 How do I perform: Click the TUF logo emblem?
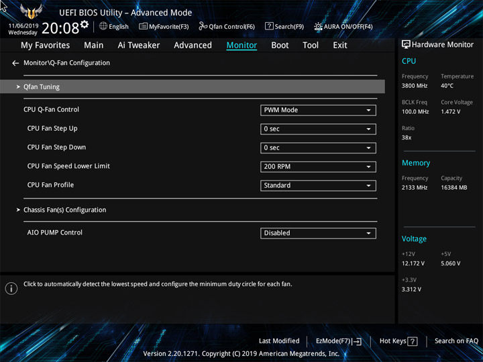click(31, 11)
